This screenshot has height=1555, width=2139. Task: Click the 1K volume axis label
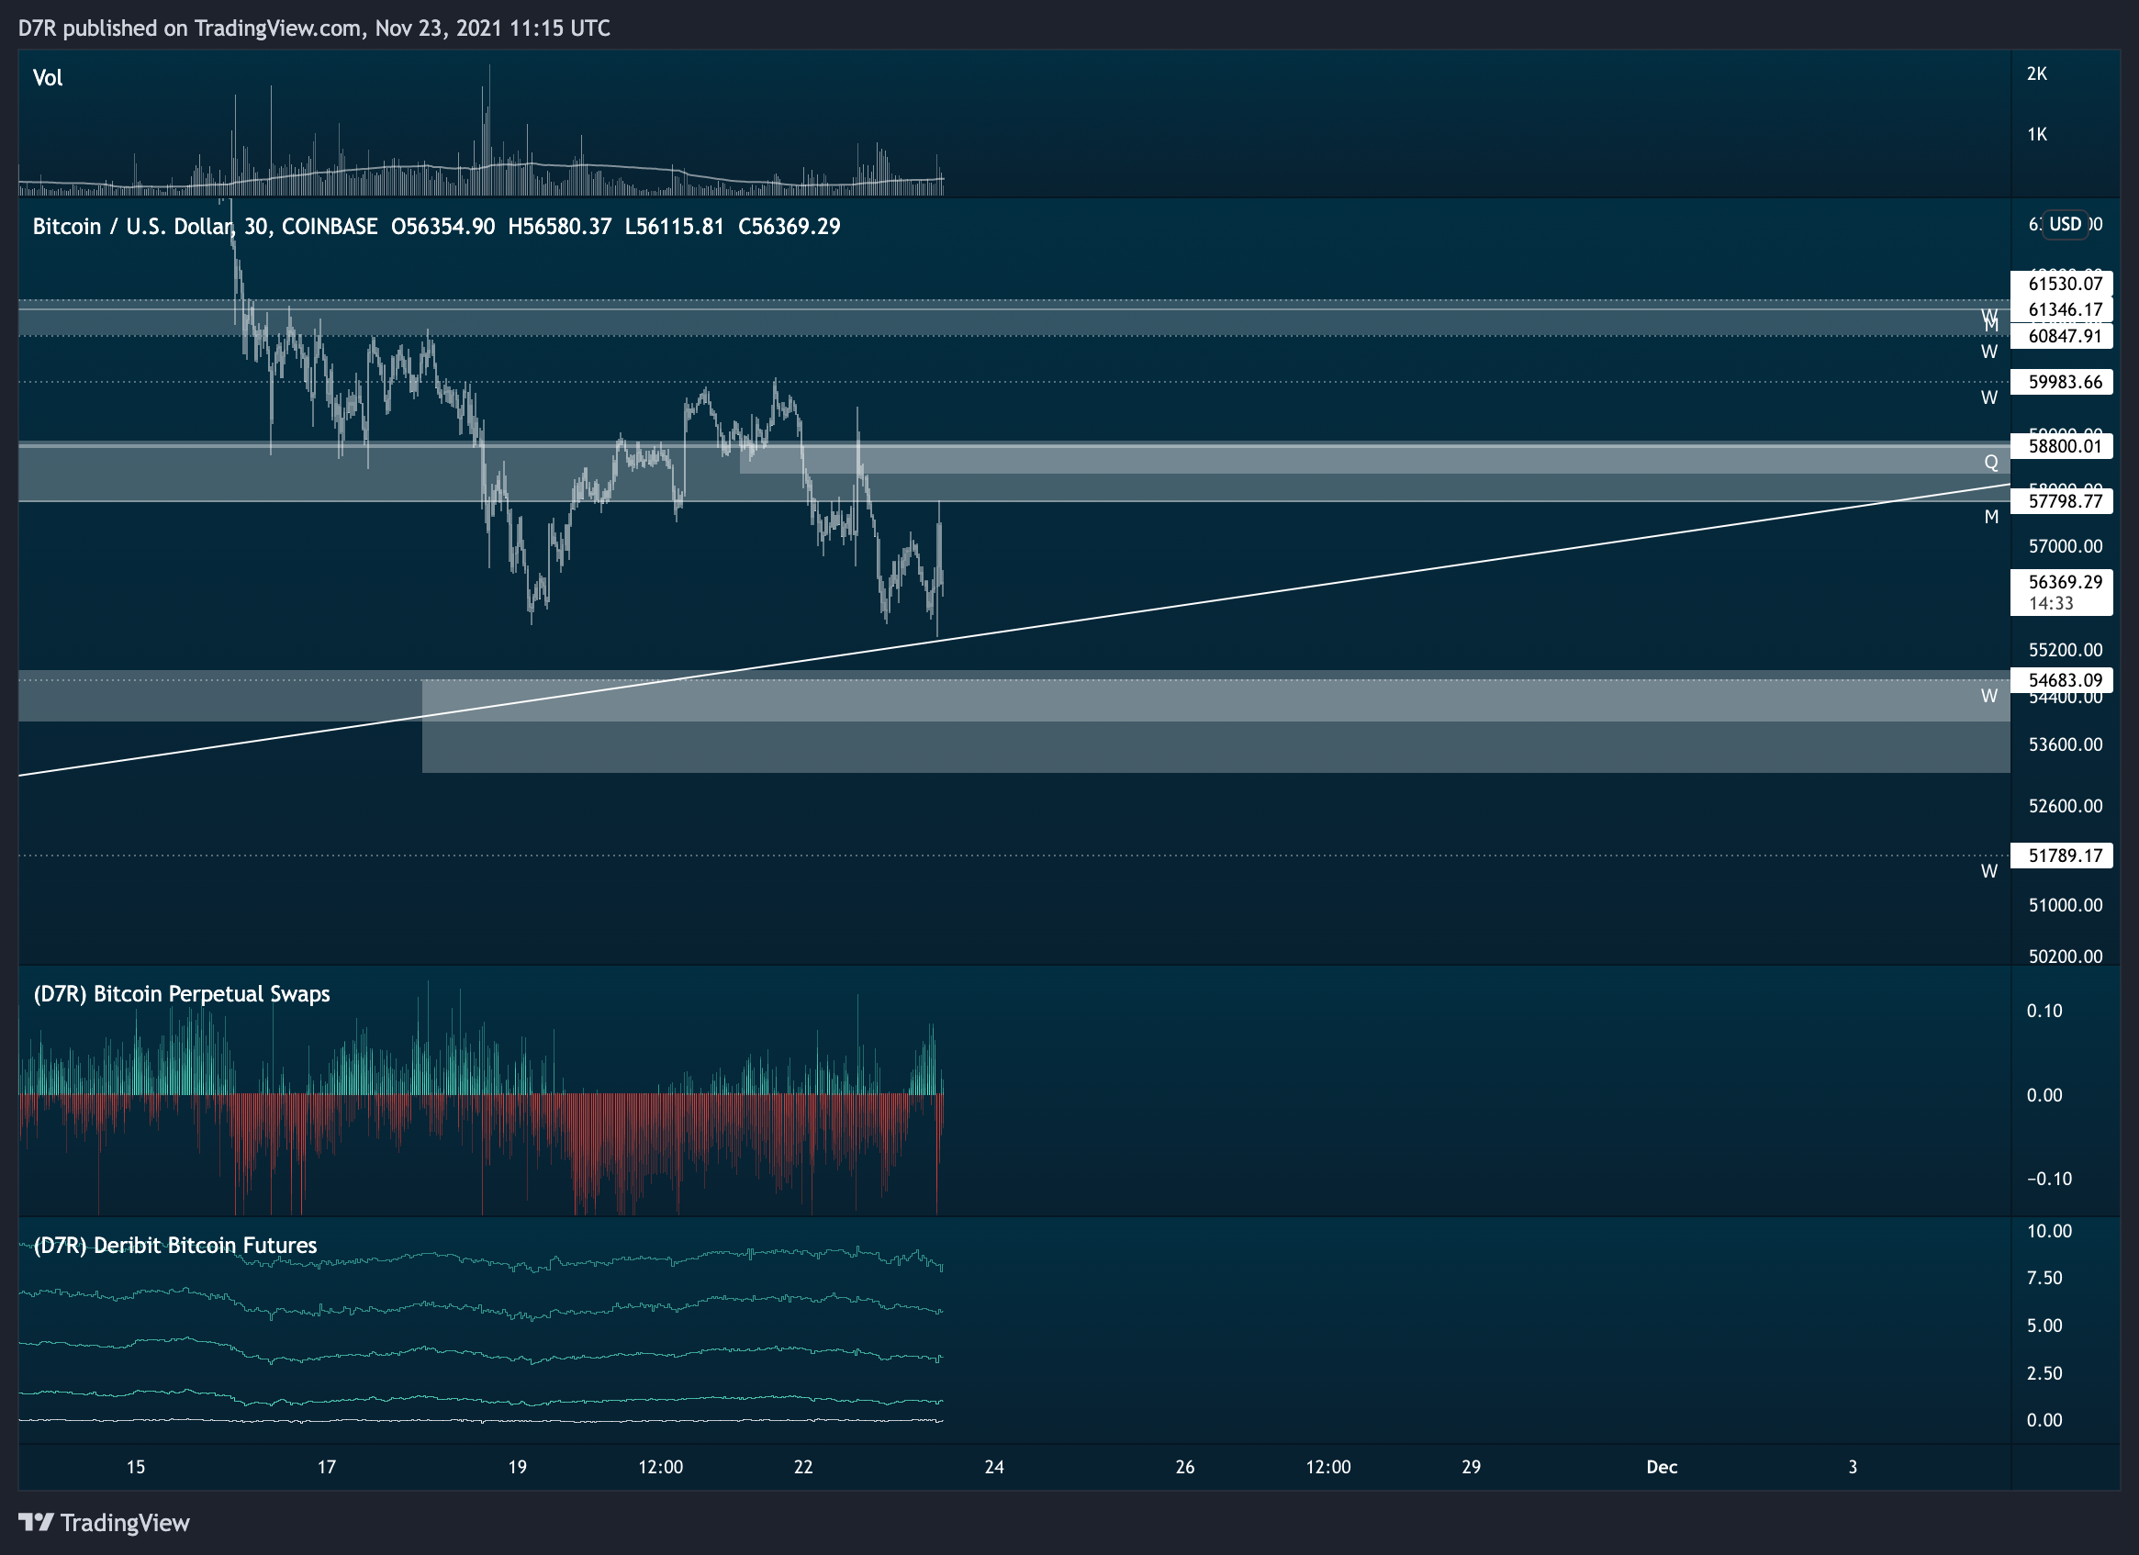click(2037, 134)
